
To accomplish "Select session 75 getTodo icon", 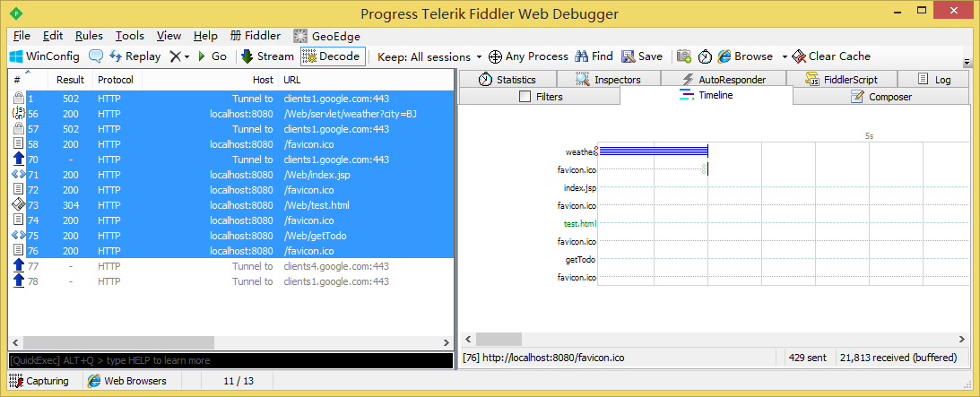I will point(19,236).
